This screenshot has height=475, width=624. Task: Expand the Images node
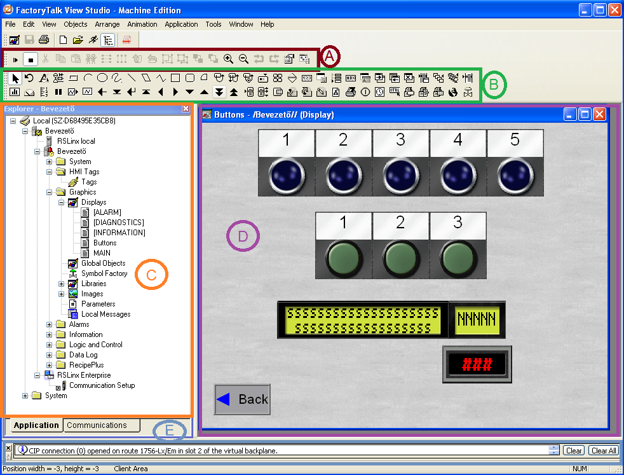pos(61,294)
